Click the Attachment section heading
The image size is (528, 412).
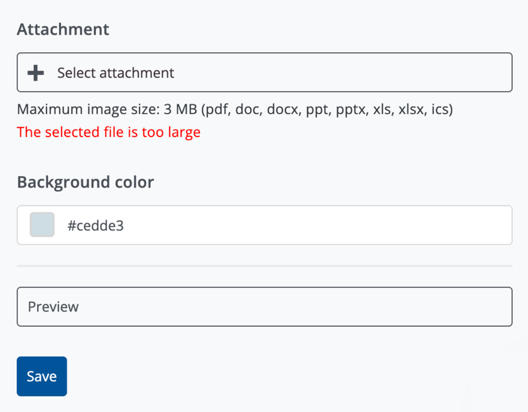click(63, 29)
